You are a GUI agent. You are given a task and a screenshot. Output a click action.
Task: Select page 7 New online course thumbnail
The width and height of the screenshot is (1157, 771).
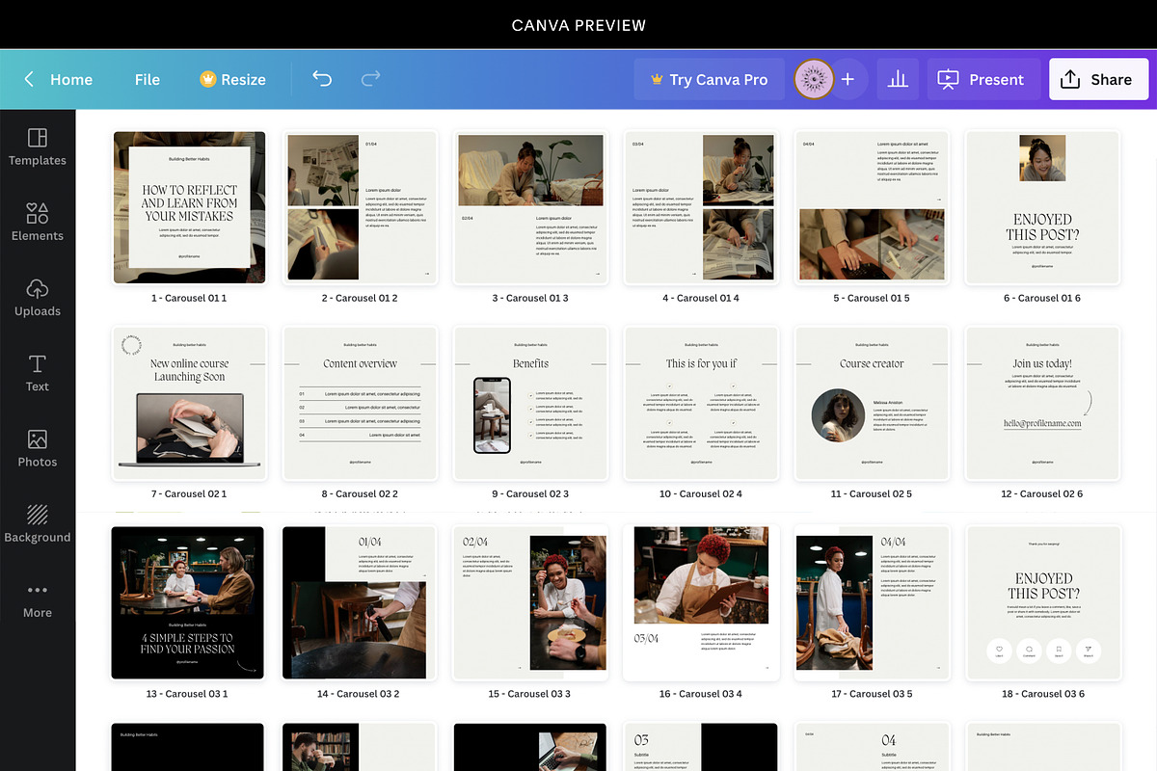189,403
